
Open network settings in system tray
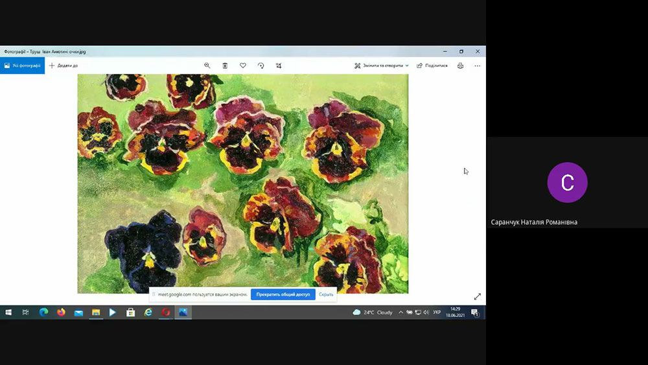[418, 312]
